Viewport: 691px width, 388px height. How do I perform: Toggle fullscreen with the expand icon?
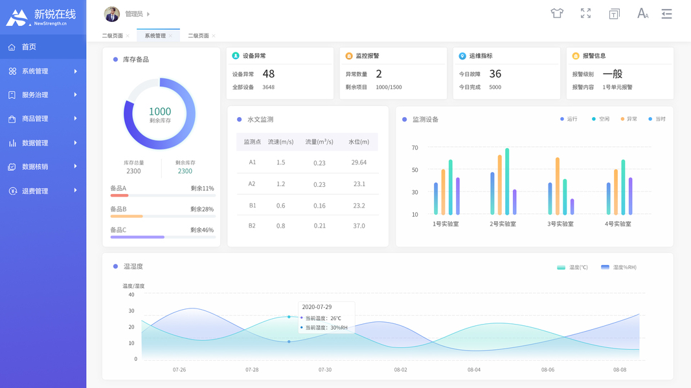(x=585, y=13)
